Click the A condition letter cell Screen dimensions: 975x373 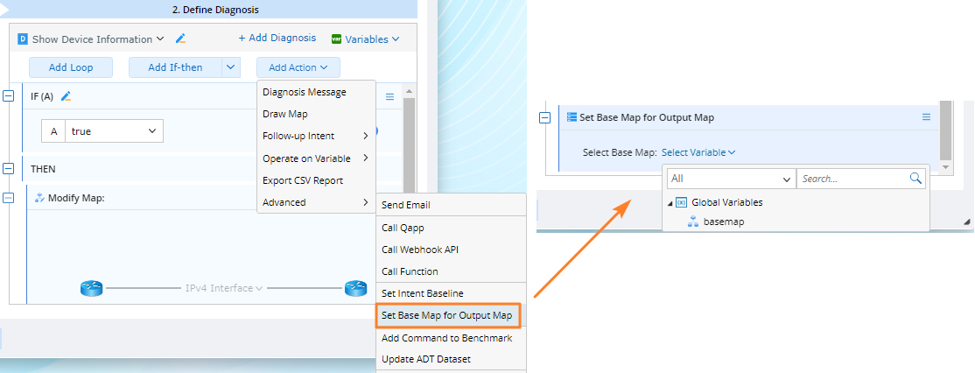[x=53, y=131]
